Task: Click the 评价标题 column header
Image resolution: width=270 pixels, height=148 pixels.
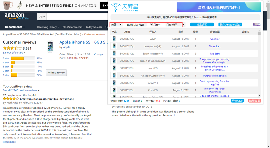Action: coord(215,32)
